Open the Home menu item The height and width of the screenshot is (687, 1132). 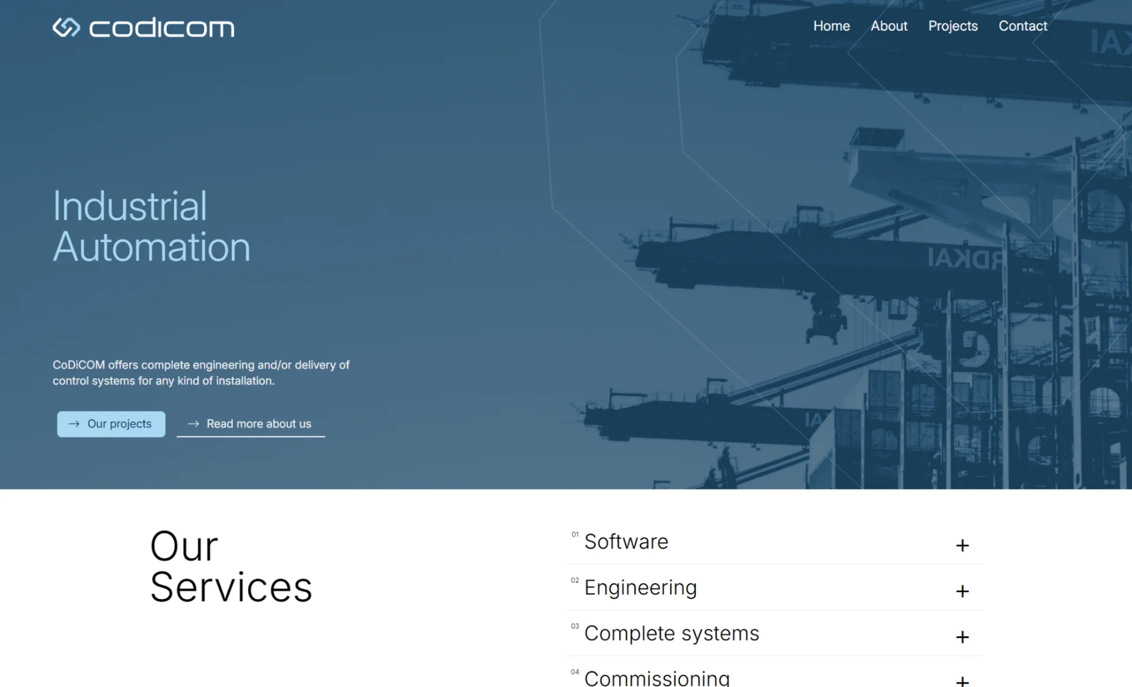pyautogui.click(x=831, y=26)
